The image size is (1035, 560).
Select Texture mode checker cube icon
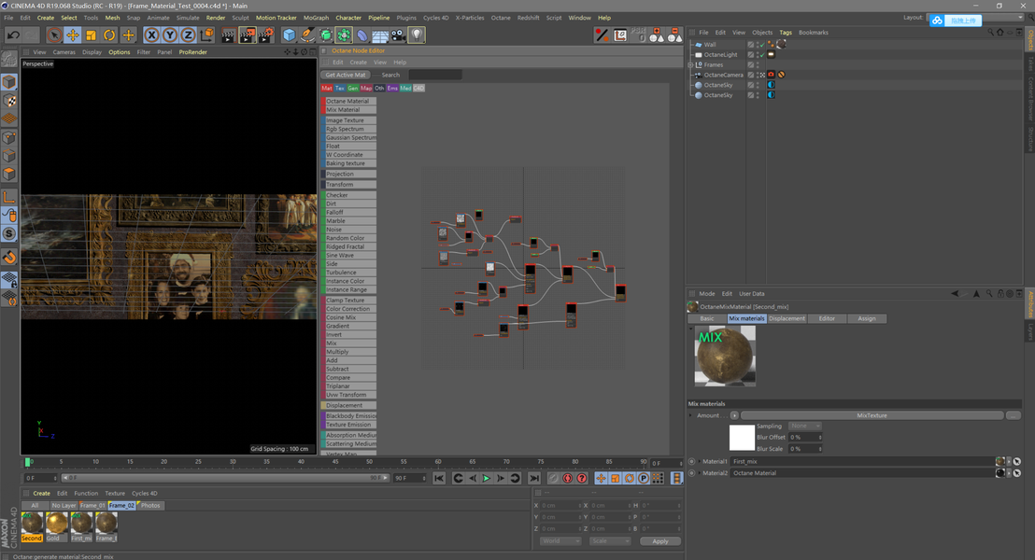(x=9, y=100)
